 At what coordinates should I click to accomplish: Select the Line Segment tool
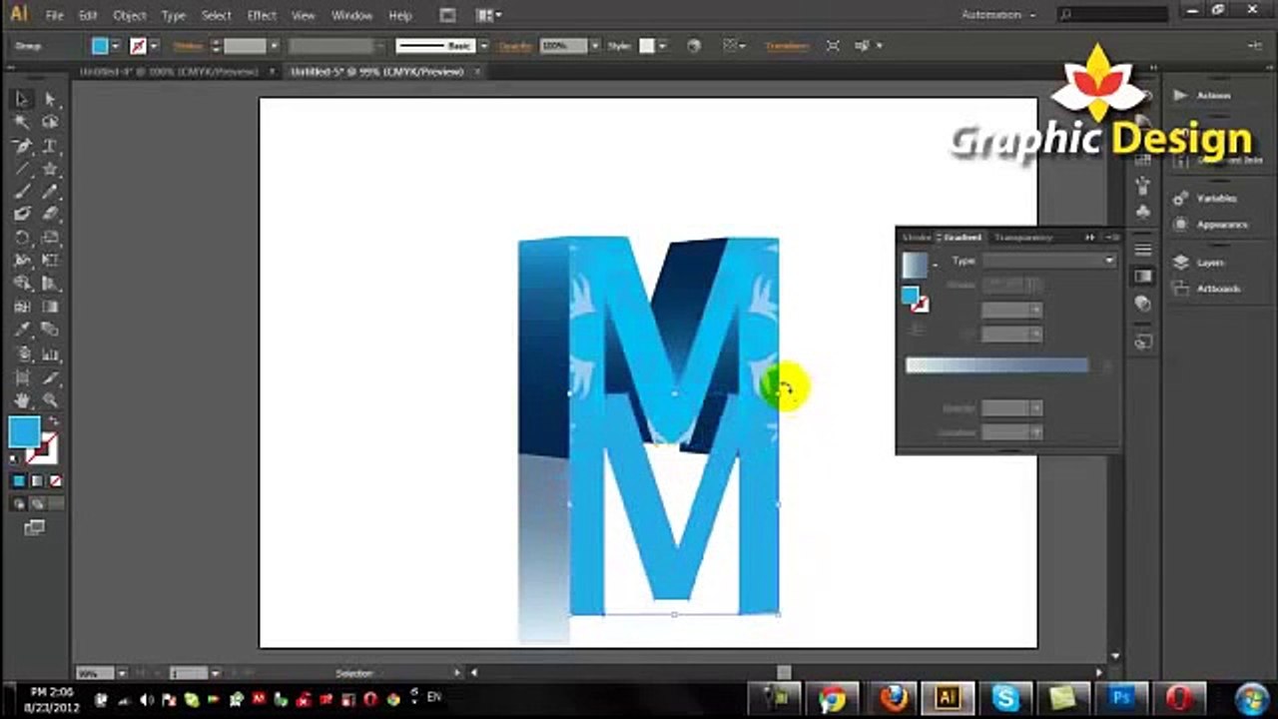coord(22,168)
